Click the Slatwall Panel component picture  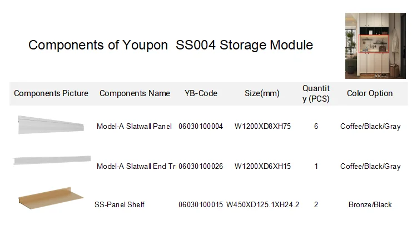(51, 126)
